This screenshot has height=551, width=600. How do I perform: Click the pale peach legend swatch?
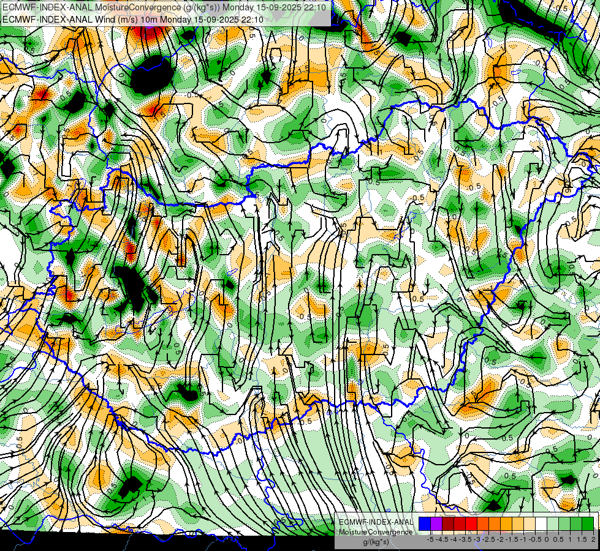530,523
